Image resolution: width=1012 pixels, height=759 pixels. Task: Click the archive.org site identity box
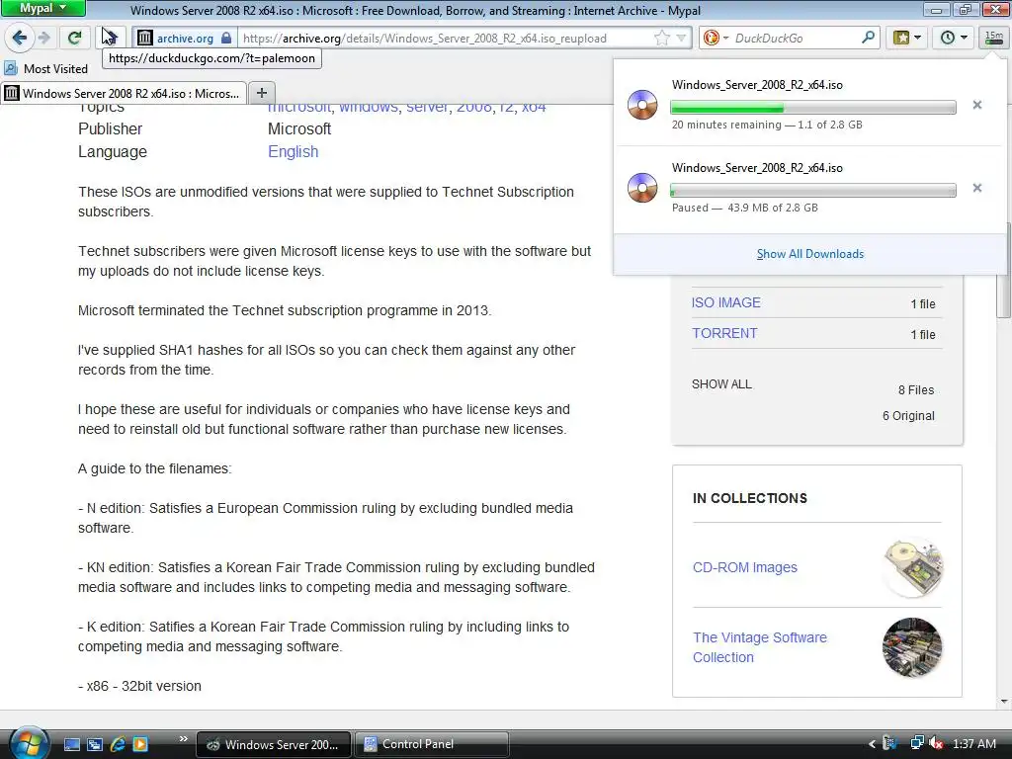tap(185, 39)
